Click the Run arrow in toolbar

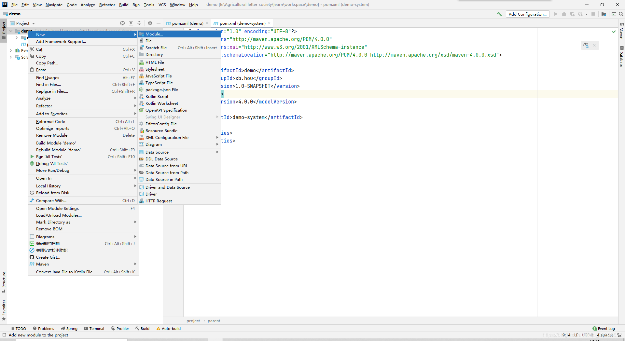556,14
